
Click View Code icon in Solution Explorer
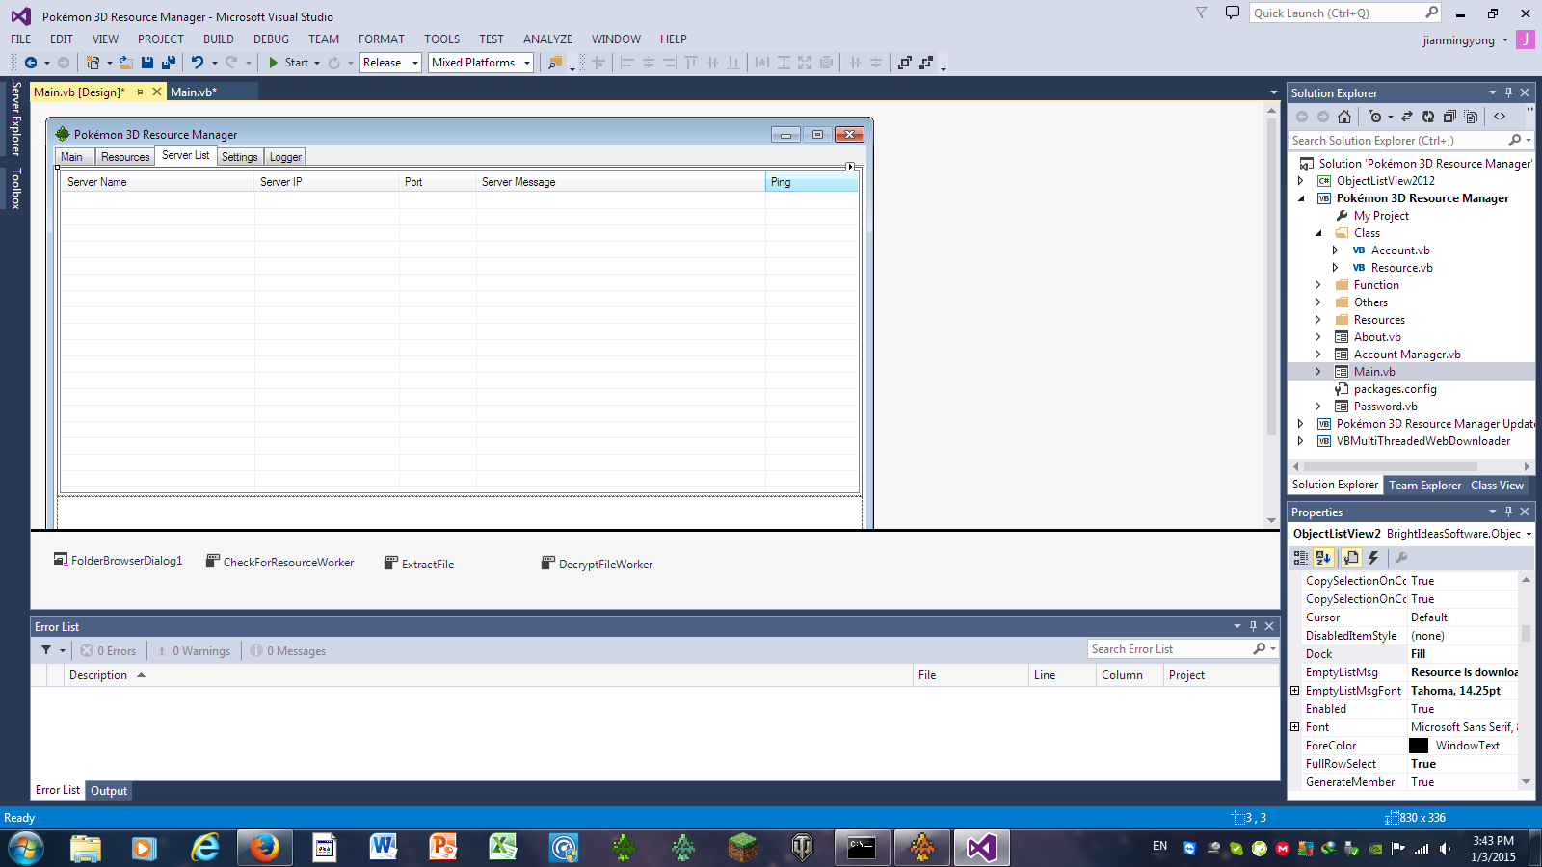click(x=1500, y=117)
